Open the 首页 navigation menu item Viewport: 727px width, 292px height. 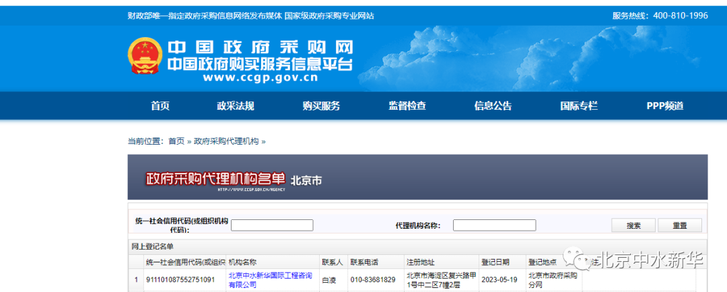pyautogui.click(x=160, y=106)
